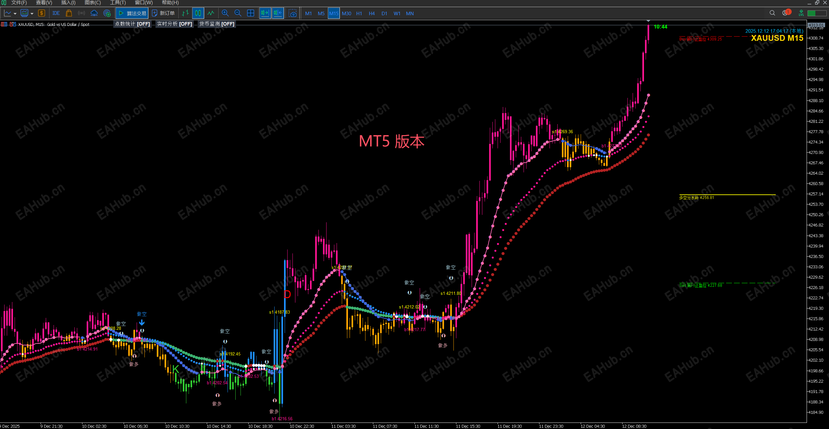This screenshot has width=829, height=429.
Task: Toggle 货币监测 [OFF] panel switch
Action: pos(217,24)
